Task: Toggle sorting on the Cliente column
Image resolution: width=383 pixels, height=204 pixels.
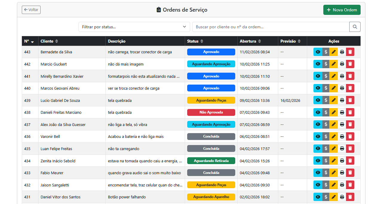Action: [56, 41]
